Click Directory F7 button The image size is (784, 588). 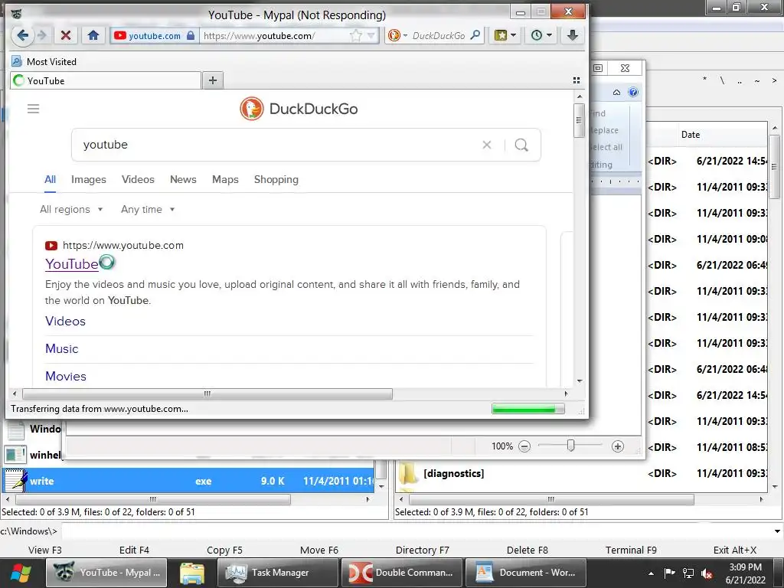pyautogui.click(x=423, y=550)
